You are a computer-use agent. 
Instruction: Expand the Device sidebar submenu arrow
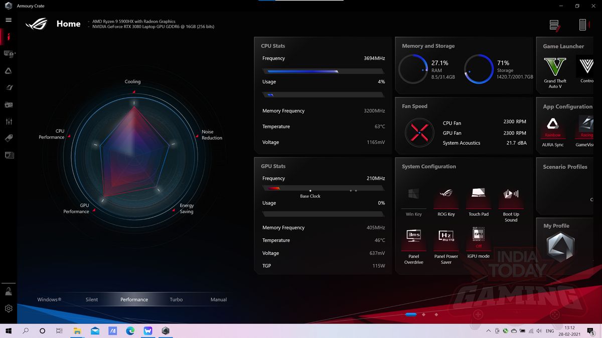click(16, 54)
